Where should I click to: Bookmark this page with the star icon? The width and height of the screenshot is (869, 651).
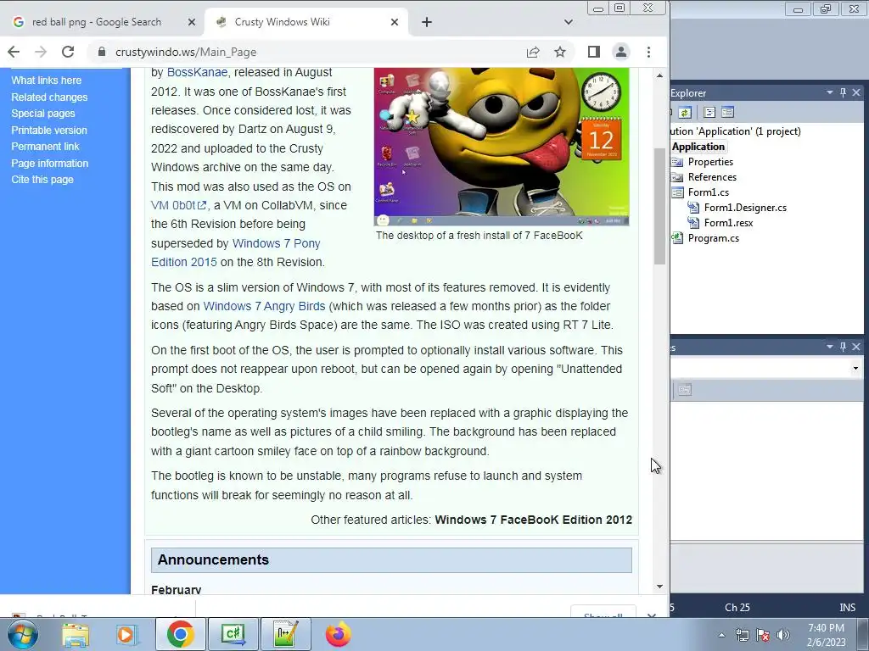click(x=560, y=52)
